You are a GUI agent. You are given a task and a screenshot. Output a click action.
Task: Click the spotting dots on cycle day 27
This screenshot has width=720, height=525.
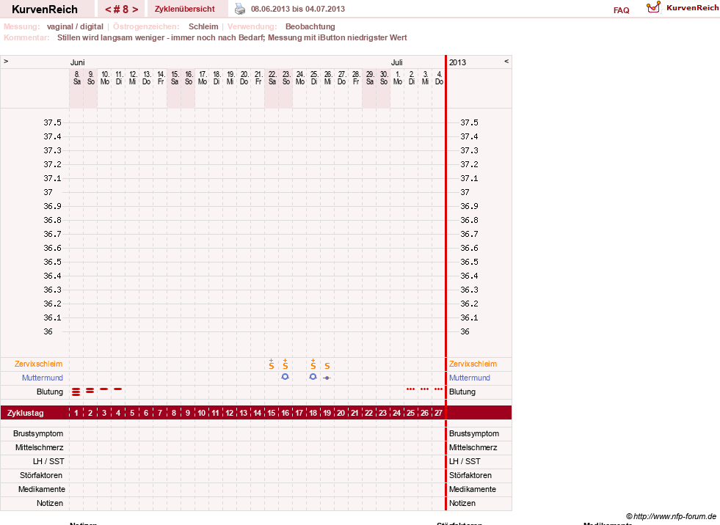pyautogui.click(x=438, y=389)
